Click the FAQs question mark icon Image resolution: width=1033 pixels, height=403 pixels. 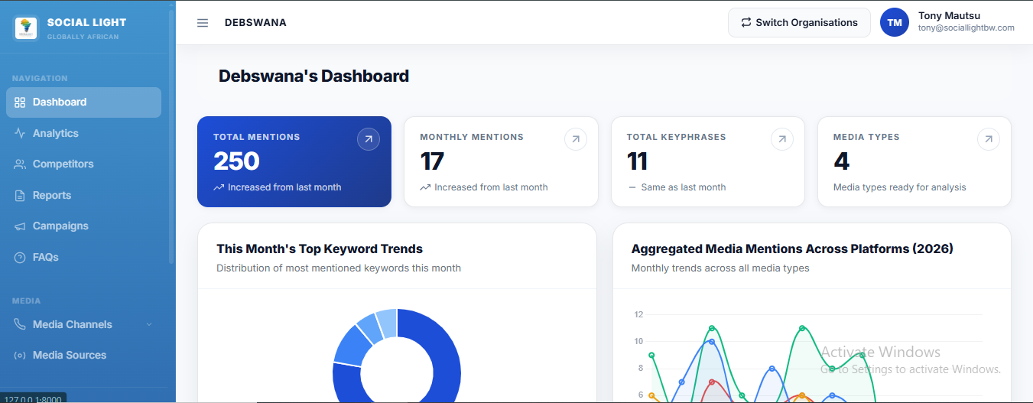(20, 258)
